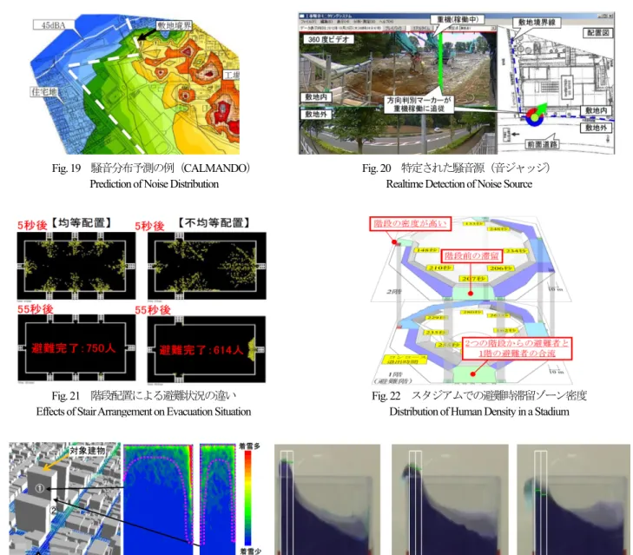The height and width of the screenshot is (555, 633).
Task: Click the 55秒後 label above uneven layout
Action: pyautogui.click(x=153, y=310)
